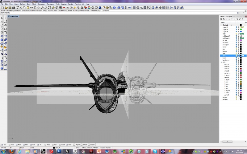247x154 pixels.
Task: Toggle Planar in the status bar
Action: (90, 148)
